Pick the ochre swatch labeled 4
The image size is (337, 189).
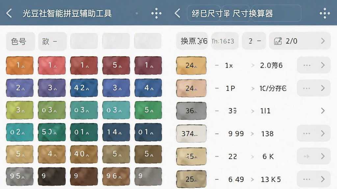pos(52,154)
